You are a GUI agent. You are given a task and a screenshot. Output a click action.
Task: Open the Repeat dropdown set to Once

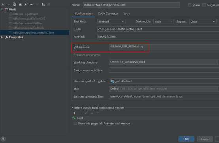tap(203, 21)
